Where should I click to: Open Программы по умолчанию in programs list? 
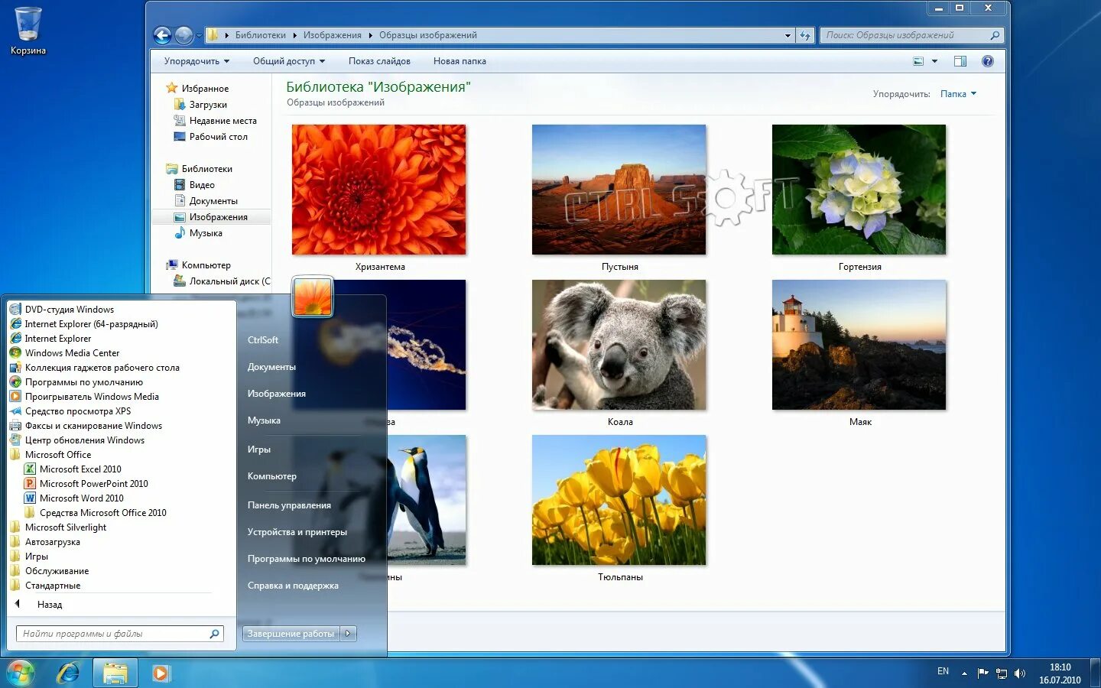83,382
